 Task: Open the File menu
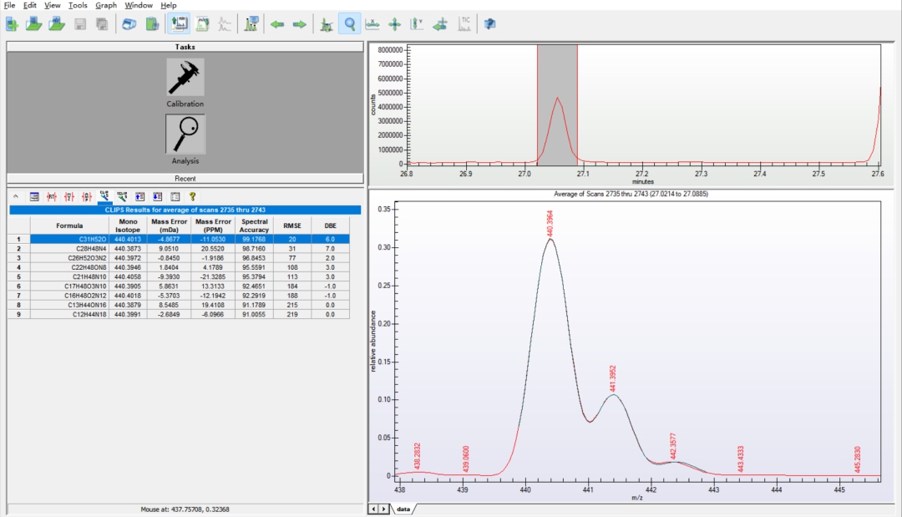tap(9, 5)
